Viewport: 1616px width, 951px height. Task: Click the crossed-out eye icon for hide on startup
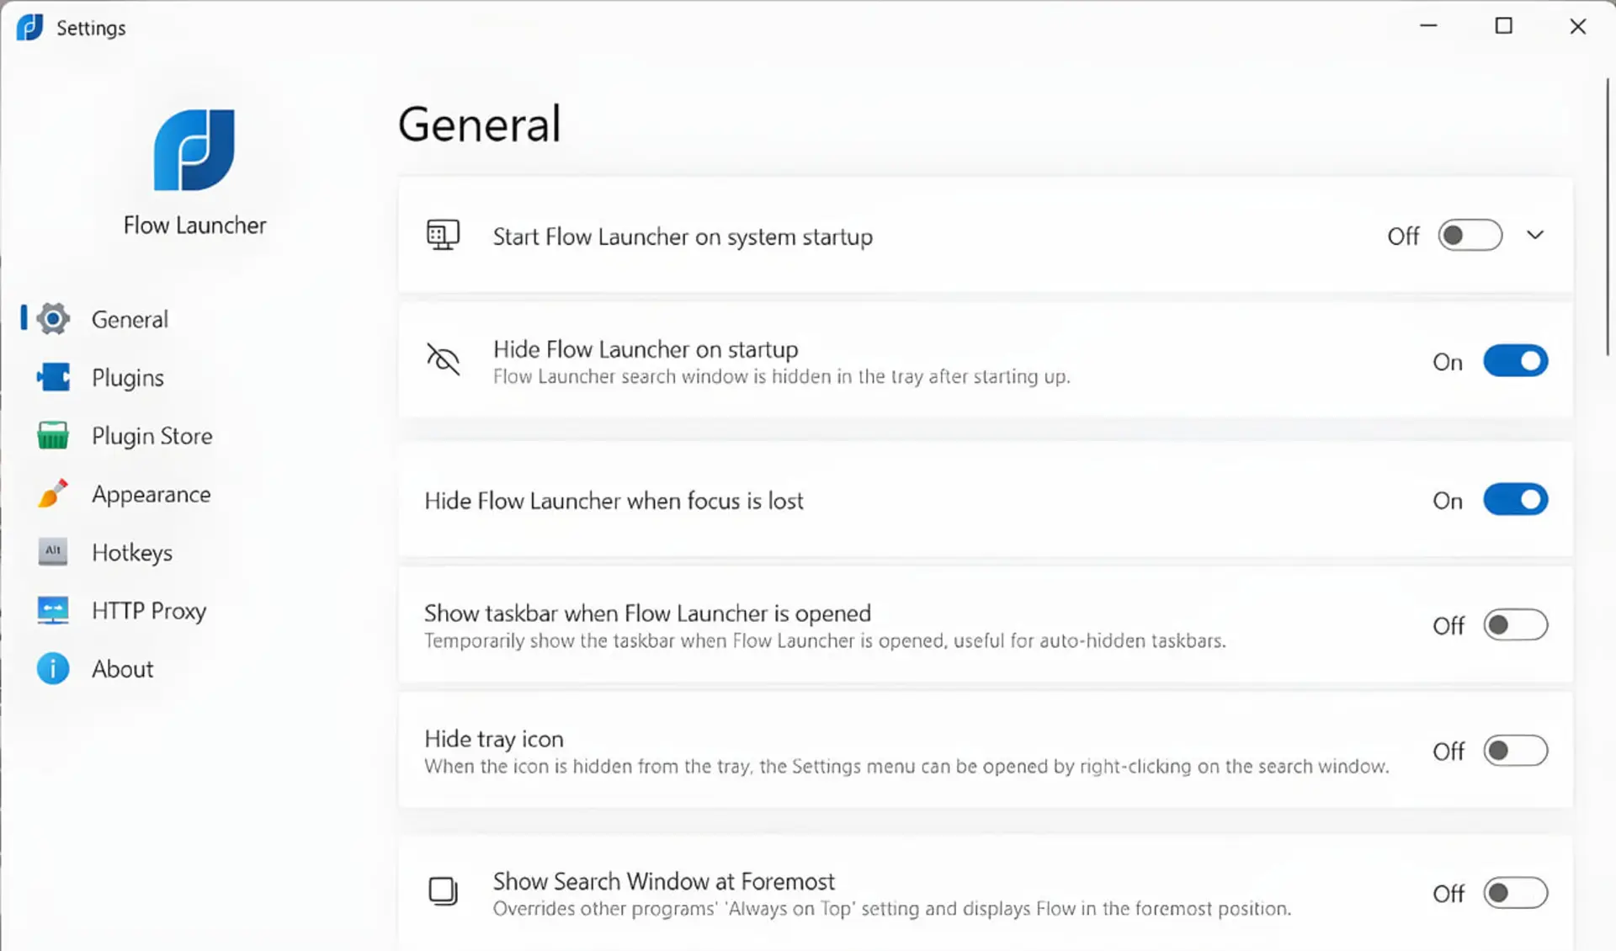pos(443,359)
